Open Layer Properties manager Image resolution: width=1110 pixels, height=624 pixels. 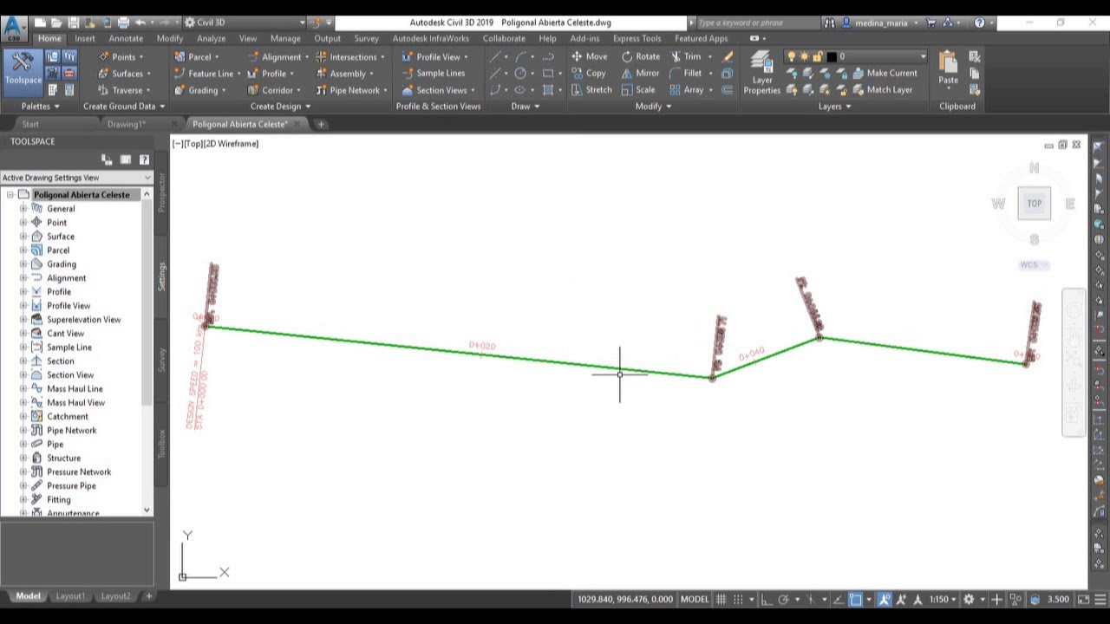coord(761,73)
